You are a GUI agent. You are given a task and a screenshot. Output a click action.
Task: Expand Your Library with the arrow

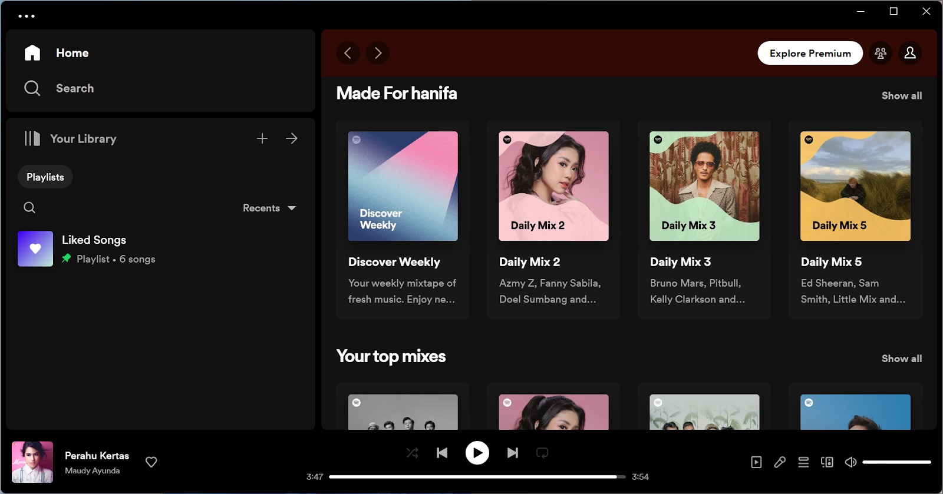click(292, 138)
